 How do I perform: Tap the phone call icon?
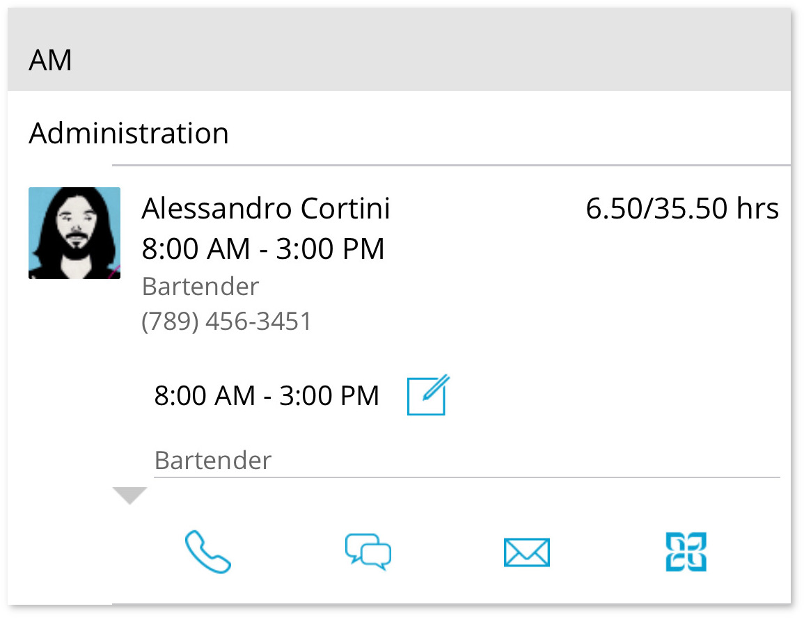(207, 552)
